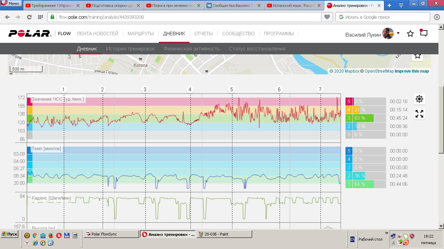Image resolution: width=444 pixels, height=249 pixels.
Task: Open the ОТЧЕТЫ menu item
Action: pyautogui.click(x=203, y=34)
